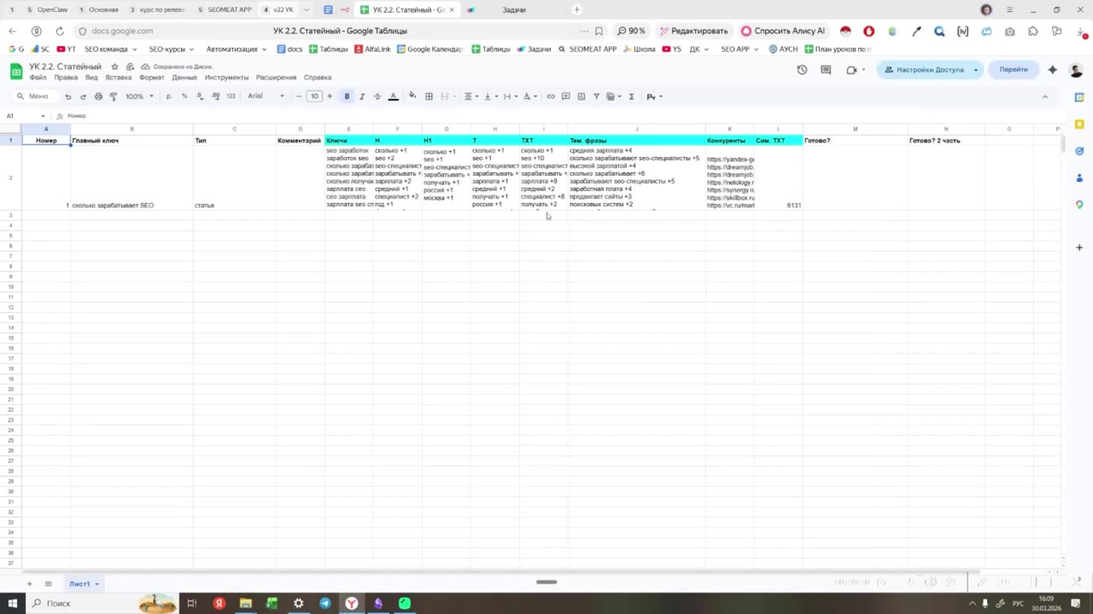Collapse the toolbar with the chevron
1093x614 pixels.
1044,96
